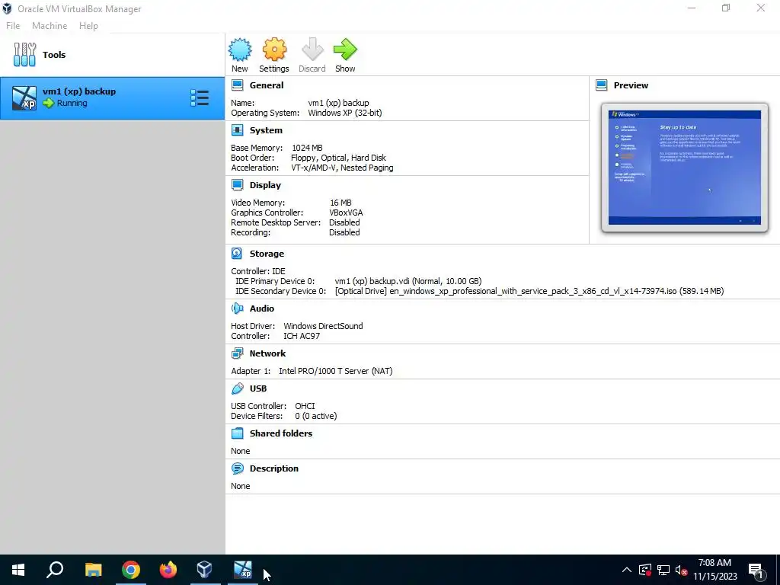Select the Tools icon in sidebar
780x585 pixels.
(x=24, y=54)
